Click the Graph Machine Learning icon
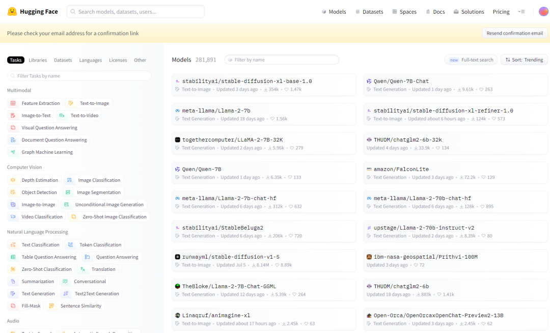Image resolution: width=550 pixels, height=333 pixels. tap(13, 152)
